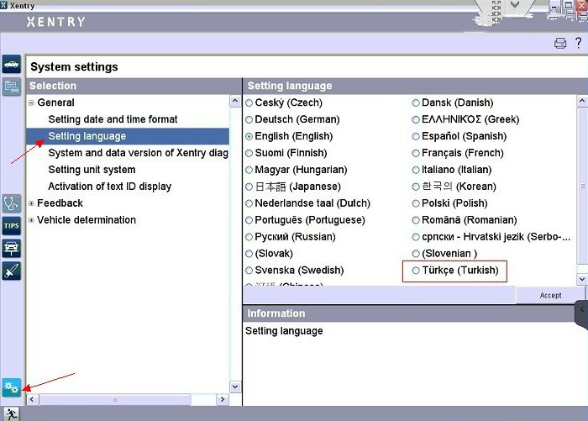Click Selection tree scroll up arrow
This screenshot has width=588, height=421.
[x=235, y=102]
